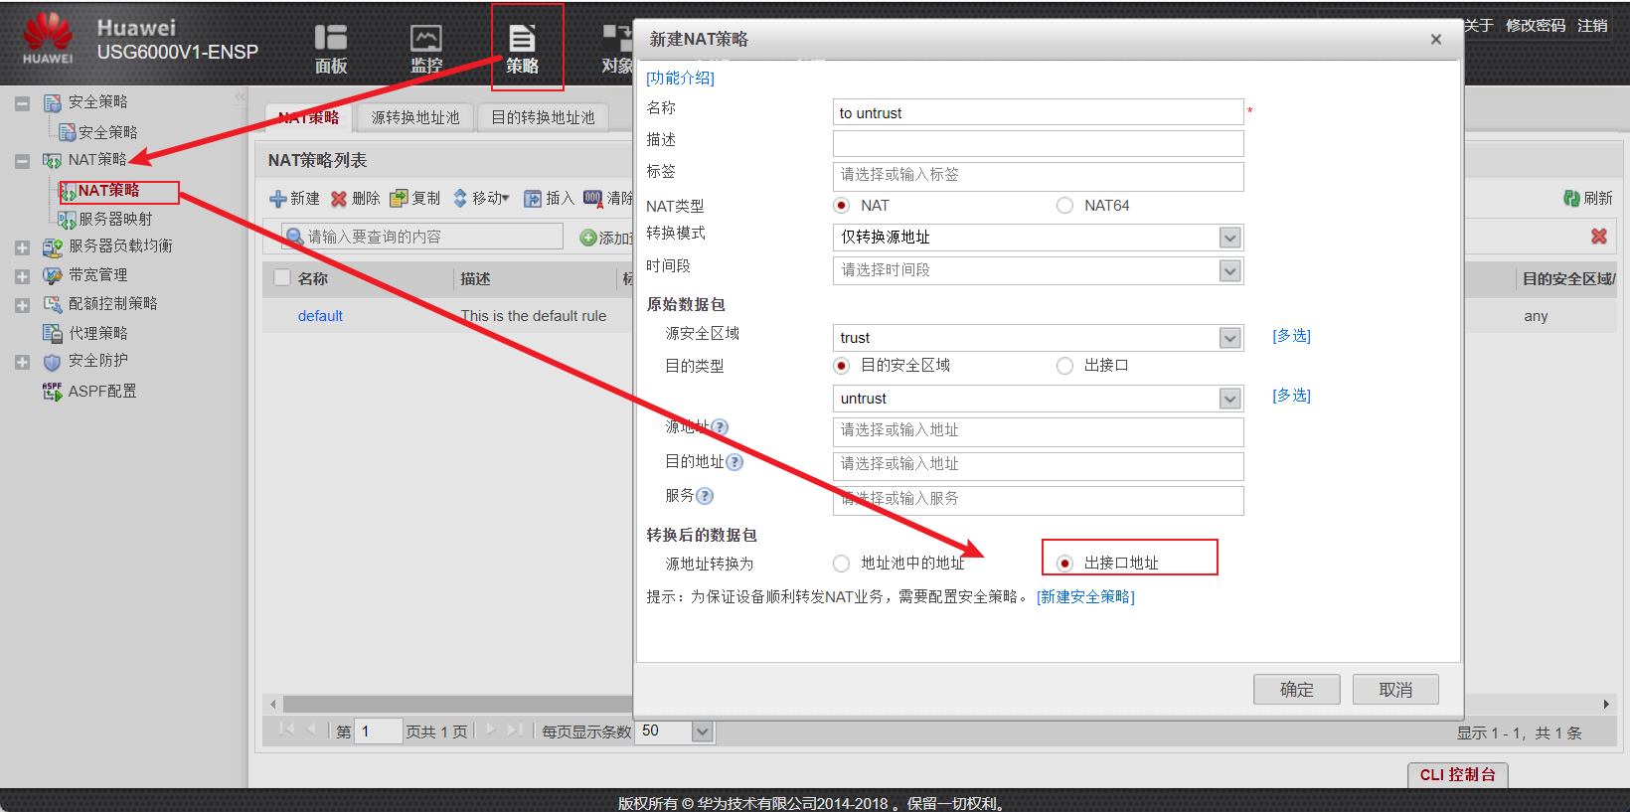Select 地址池中的地址 radio button
The width and height of the screenshot is (1630, 812).
coord(842,564)
